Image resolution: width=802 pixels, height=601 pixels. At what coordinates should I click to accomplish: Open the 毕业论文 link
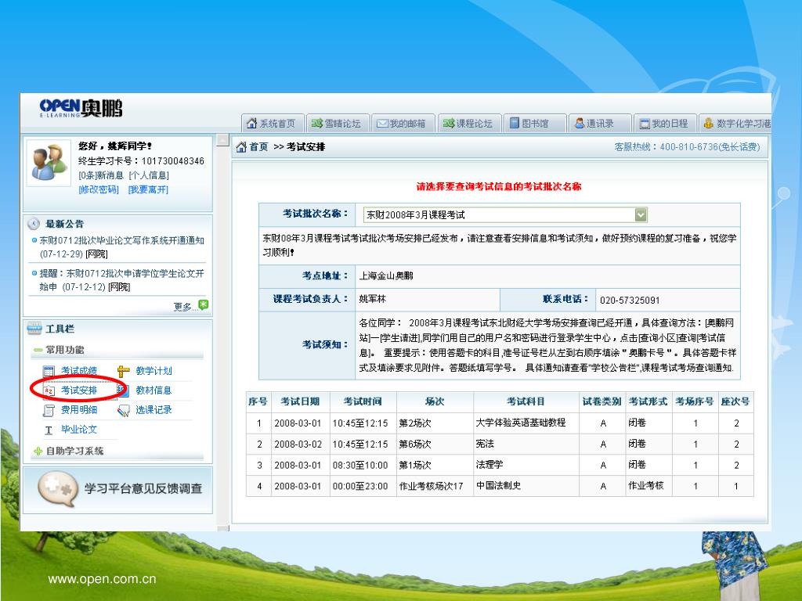pyautogui.click(x=79, y=430)
